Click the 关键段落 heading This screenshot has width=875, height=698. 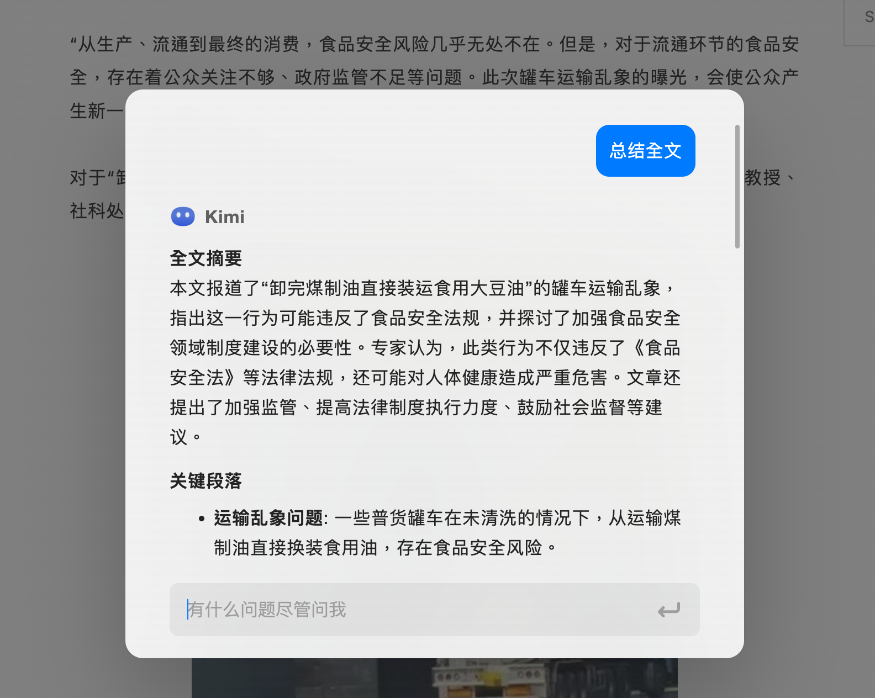click(x=206, y=480)
